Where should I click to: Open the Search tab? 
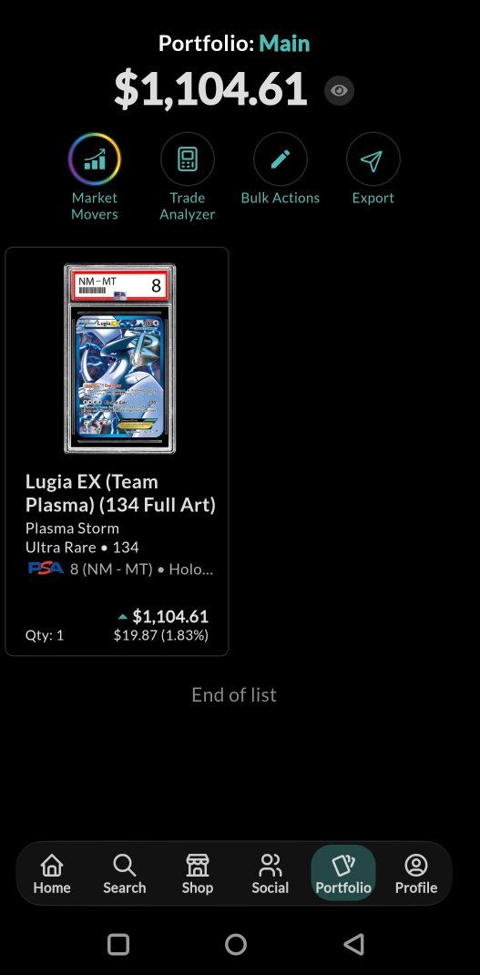(125, 874)
